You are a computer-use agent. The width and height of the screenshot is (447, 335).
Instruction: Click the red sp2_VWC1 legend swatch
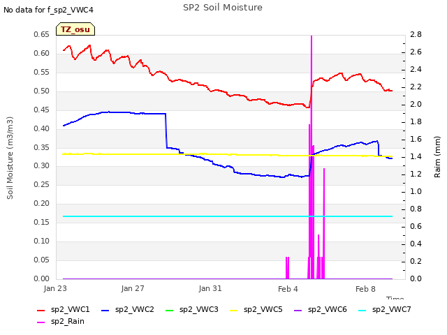pyautogui.click(x=41, y=310)
